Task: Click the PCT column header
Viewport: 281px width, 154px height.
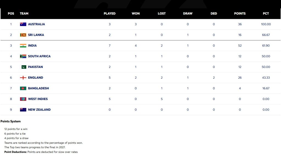Action: click(266, 13)
